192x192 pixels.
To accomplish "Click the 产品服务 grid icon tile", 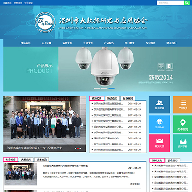I will coord(182,105).
